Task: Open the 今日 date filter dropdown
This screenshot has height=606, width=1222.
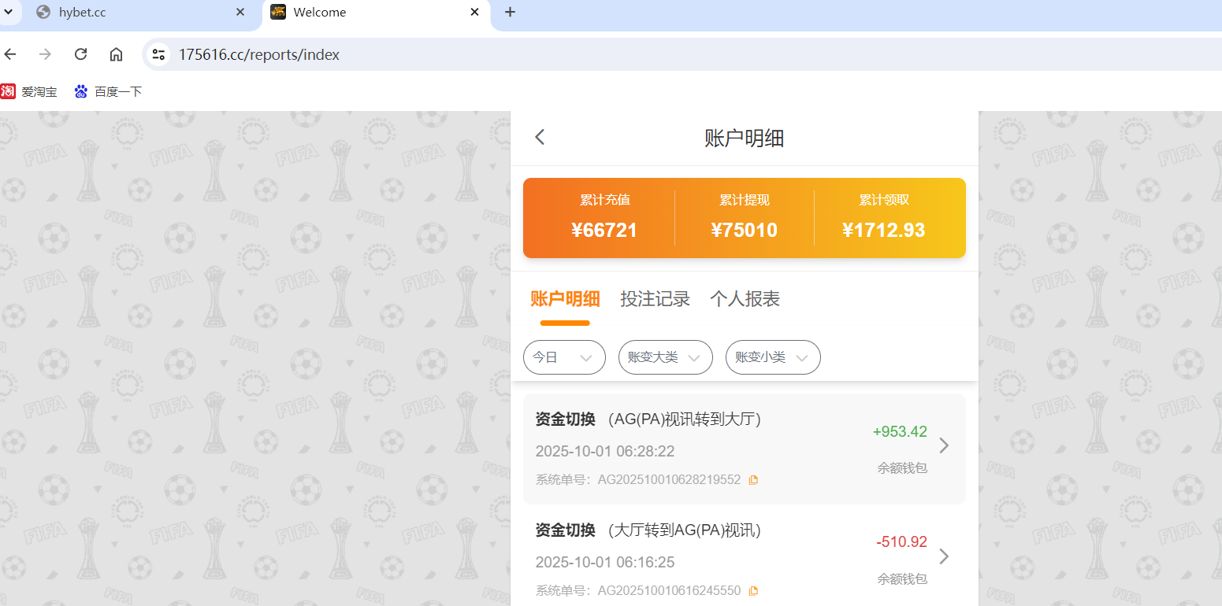Action: click(x=564, y=357)
